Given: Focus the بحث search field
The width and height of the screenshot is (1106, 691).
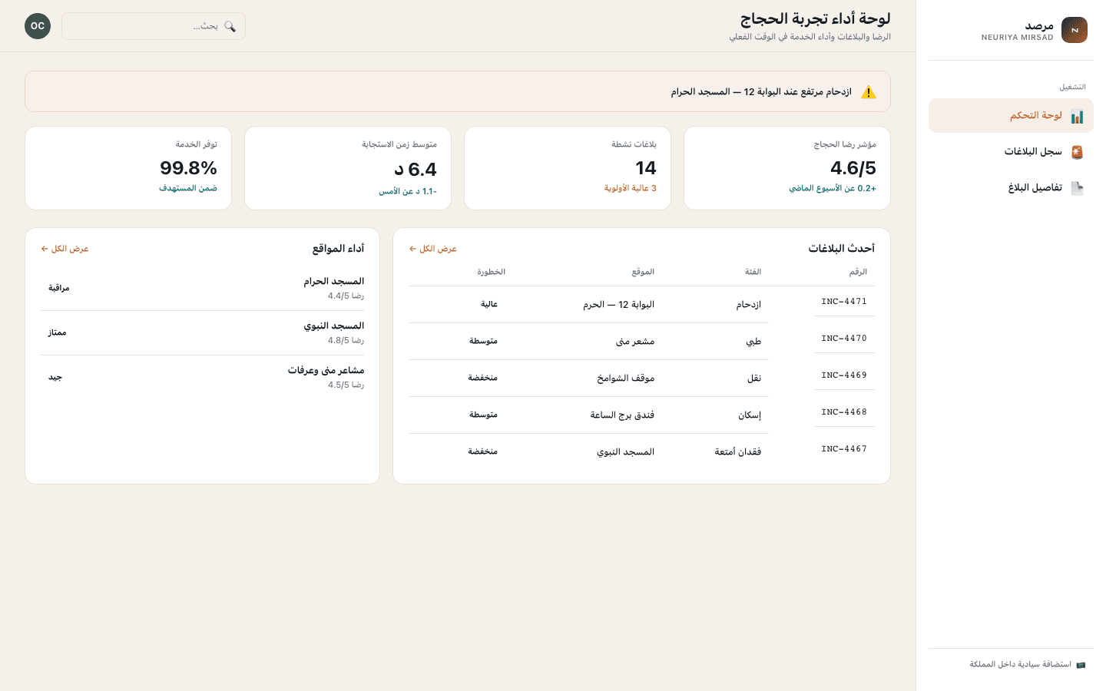Looking at the screenshot, I should (x=154, y=26).
